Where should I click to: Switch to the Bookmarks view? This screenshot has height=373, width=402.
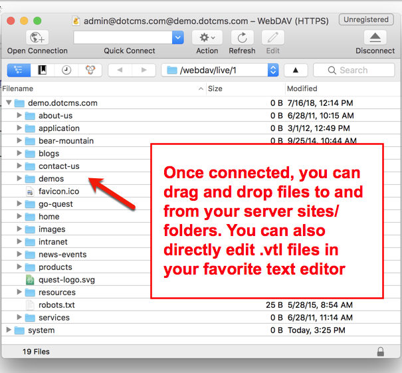[43, 70]
